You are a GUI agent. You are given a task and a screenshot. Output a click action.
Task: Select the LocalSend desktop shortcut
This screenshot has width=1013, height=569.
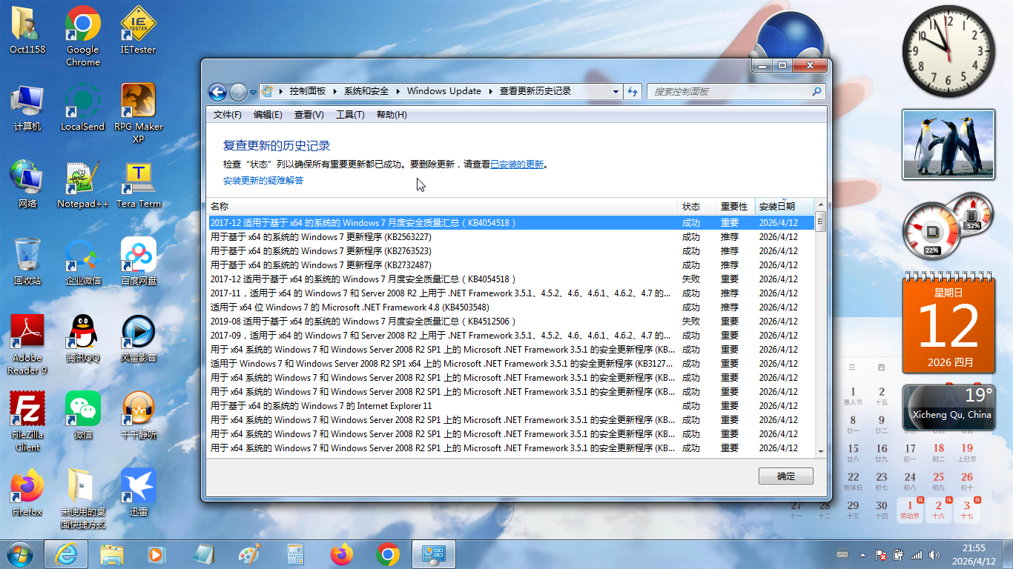click(82, 108)
